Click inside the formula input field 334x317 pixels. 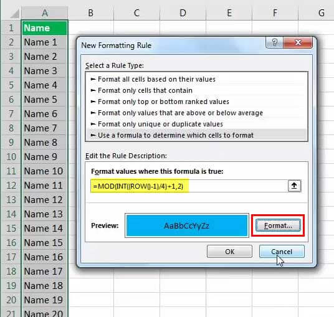189,186
